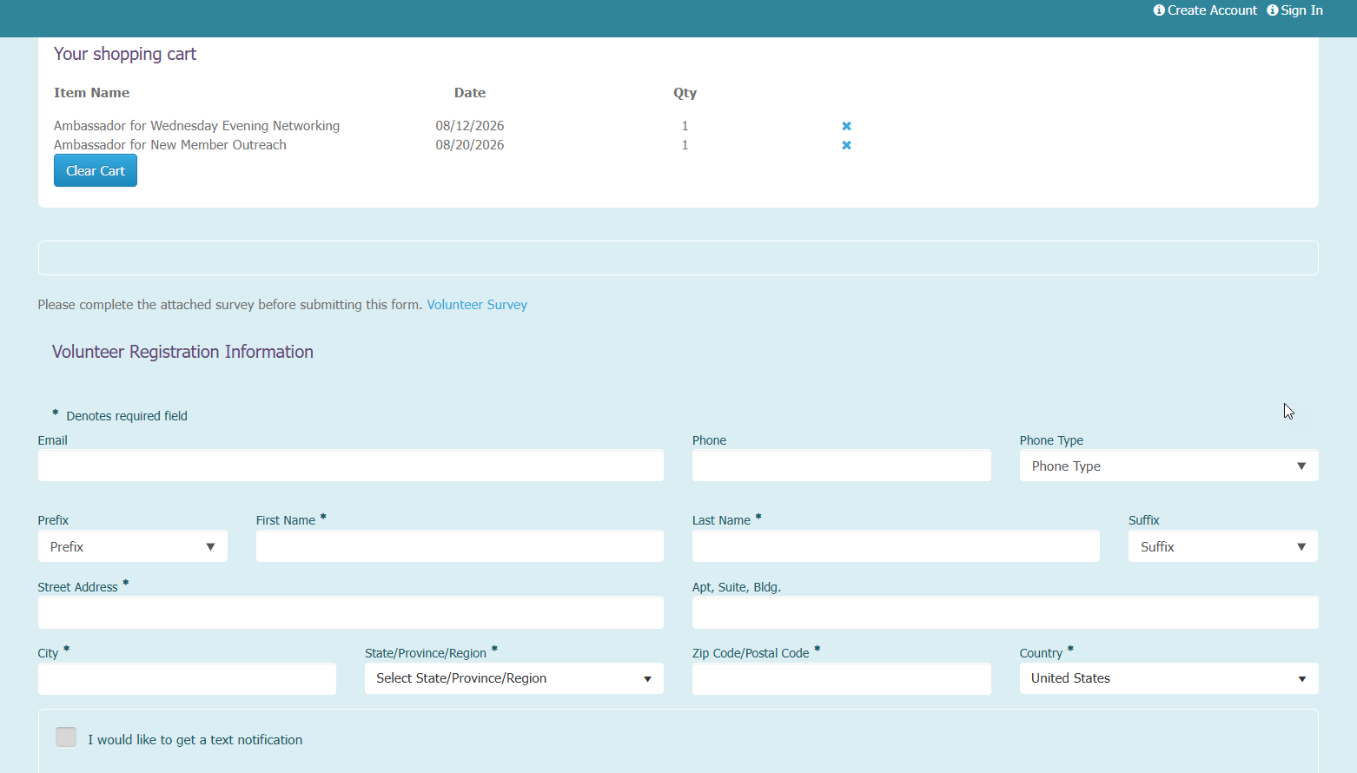Remove Wednesday Evening Networking item from cart
Image resolution: width=1357 pixels, height=773 pixels.
click(x=846, y=126)
